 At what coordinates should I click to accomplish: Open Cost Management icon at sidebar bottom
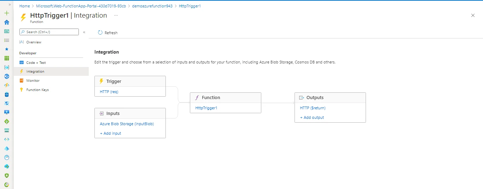[x=6, y=184]
